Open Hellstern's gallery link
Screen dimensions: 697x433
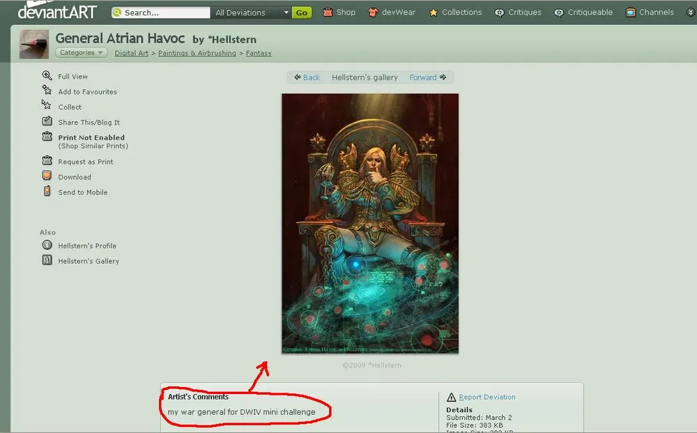click(x=365, y=77)
